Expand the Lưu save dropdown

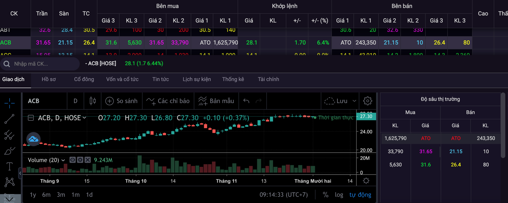pyautogui.click(x=354, y=101)
